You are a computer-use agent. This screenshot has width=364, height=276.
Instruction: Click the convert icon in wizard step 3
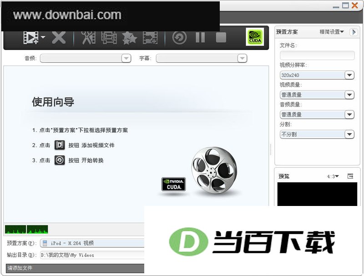point(60,160)
